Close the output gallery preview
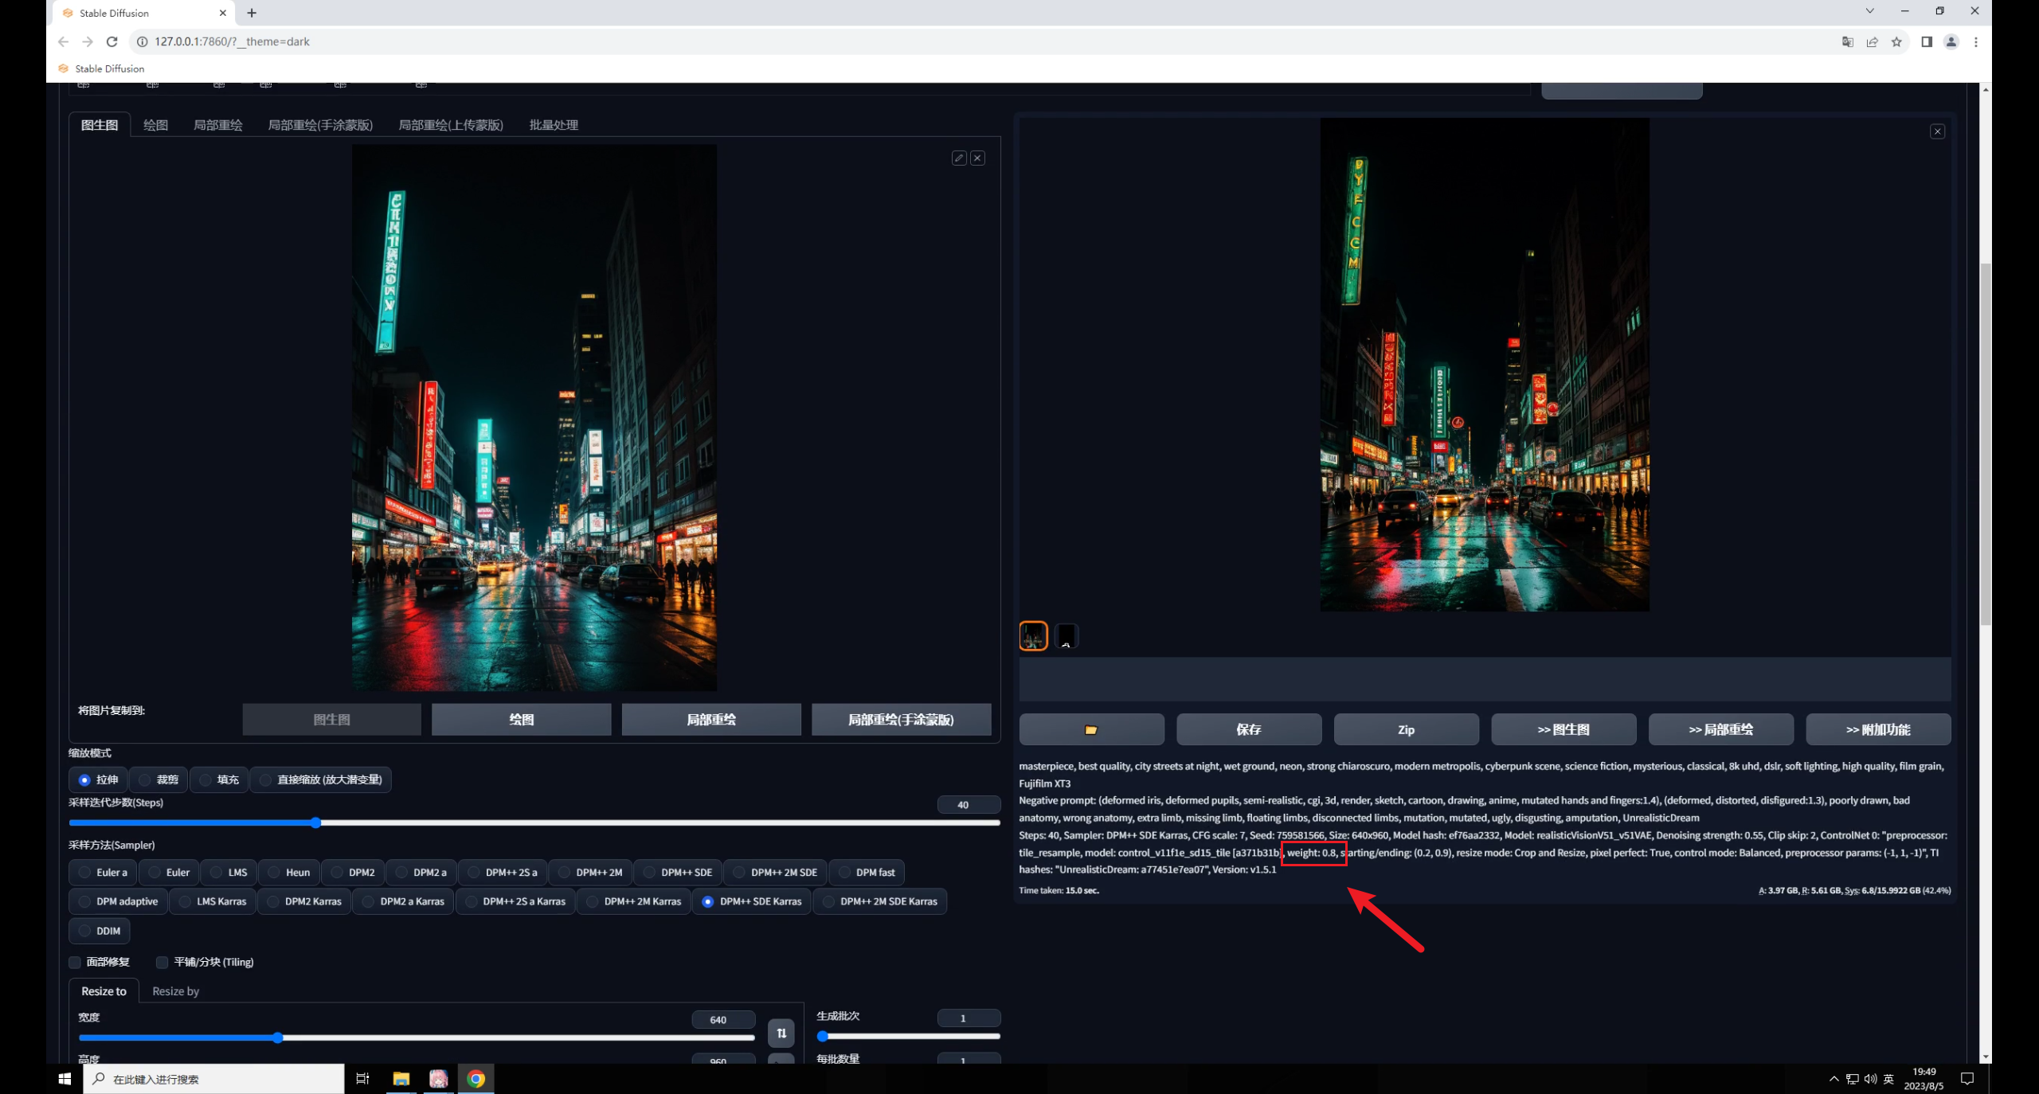The width and height of the screenshot is (2039, 1094). [1937, 132]
